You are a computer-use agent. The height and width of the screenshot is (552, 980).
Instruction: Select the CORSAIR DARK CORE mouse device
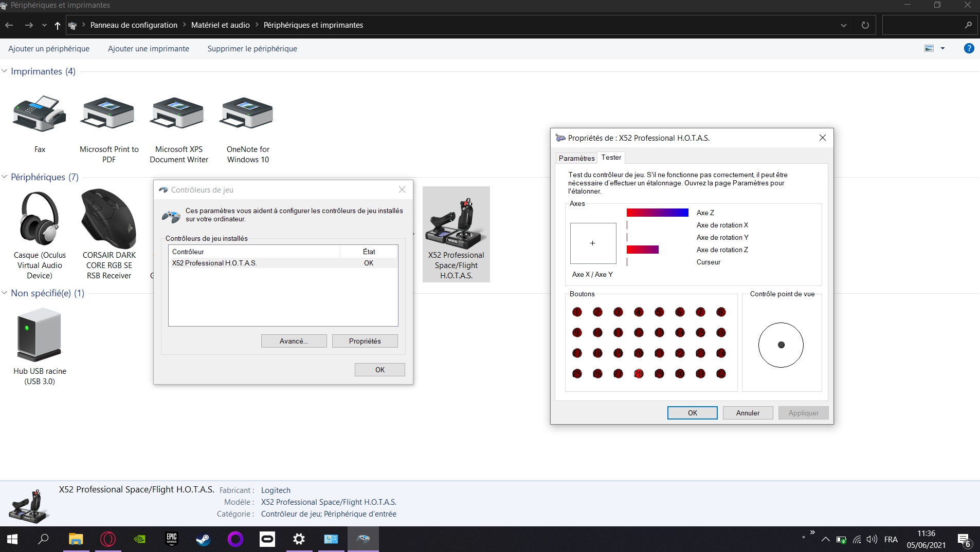tap(109, 235)
